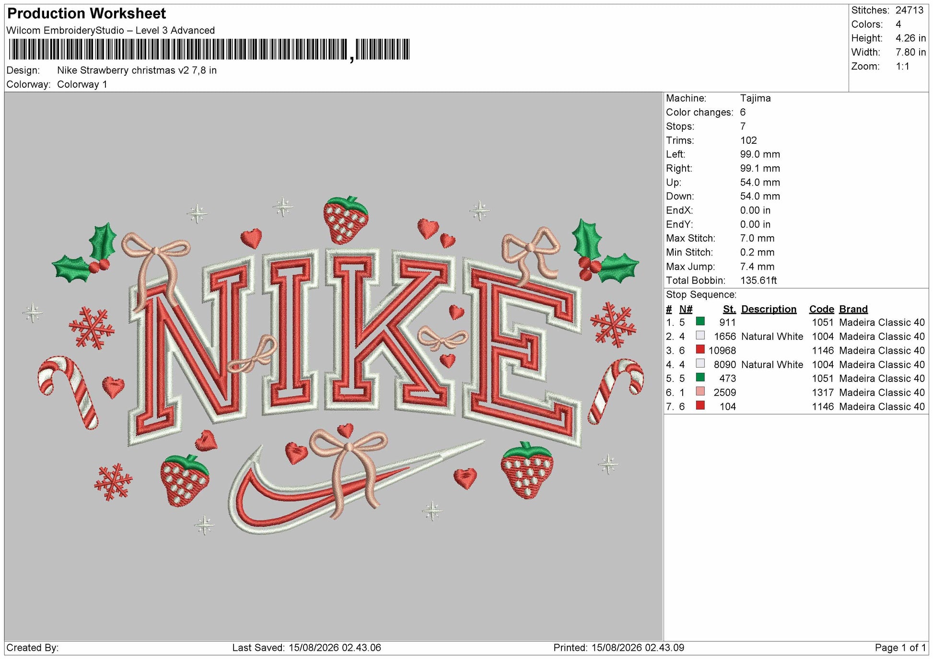Click the Max Jump value "7.4 mm"
Image resolution: width=933 pixels, height=659 pixels.
(x=757, y=266)
